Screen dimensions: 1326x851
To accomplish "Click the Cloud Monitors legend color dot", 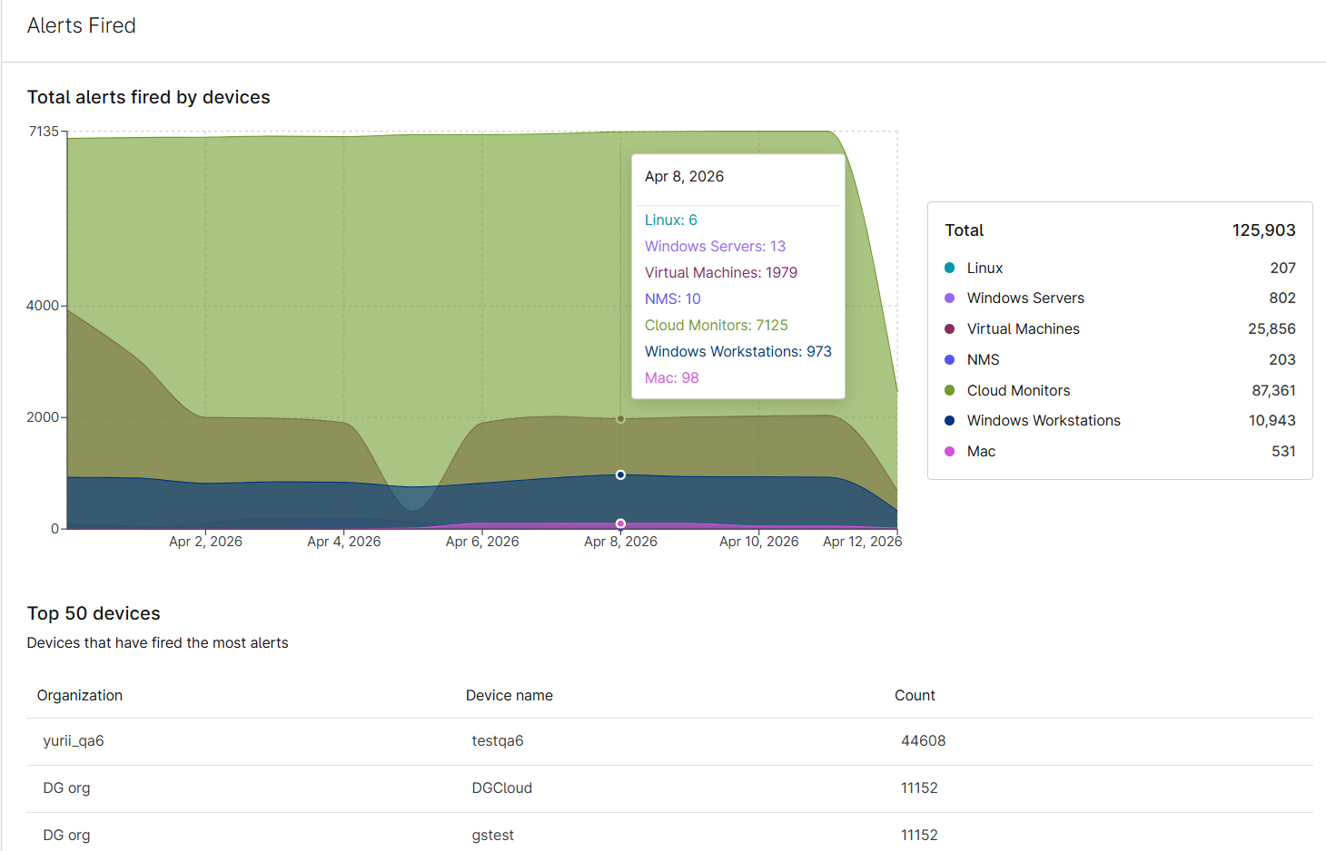I will pos(950,390).
